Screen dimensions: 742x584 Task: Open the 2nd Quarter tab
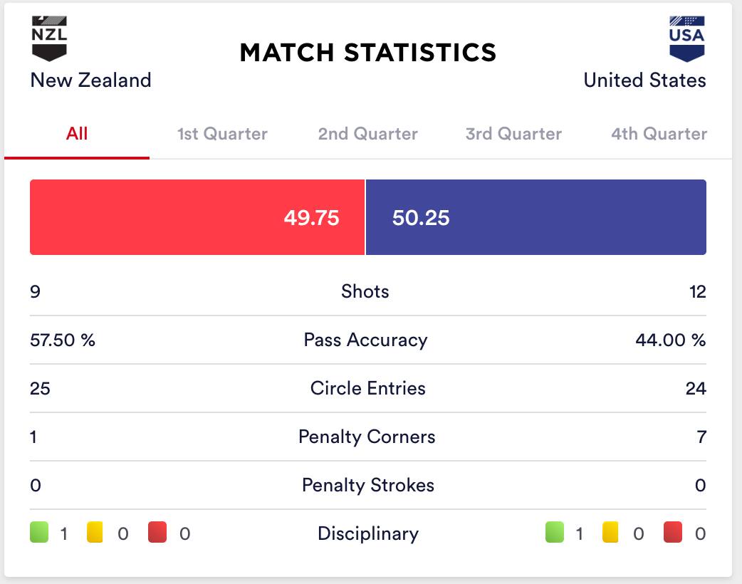coord(367,134)
